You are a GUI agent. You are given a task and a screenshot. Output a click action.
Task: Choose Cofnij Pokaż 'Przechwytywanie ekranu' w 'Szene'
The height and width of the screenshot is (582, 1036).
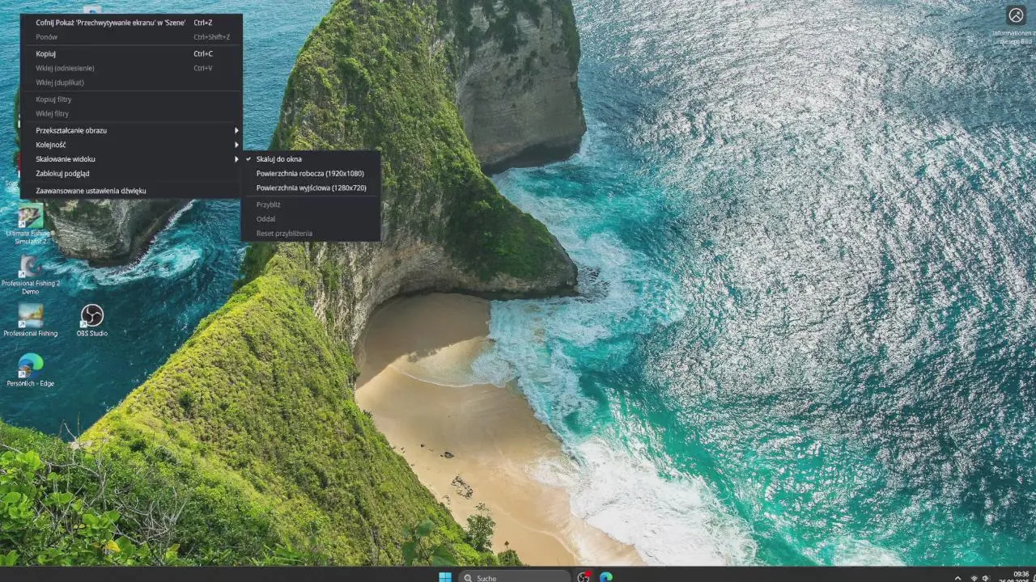[x=131, y=23]
